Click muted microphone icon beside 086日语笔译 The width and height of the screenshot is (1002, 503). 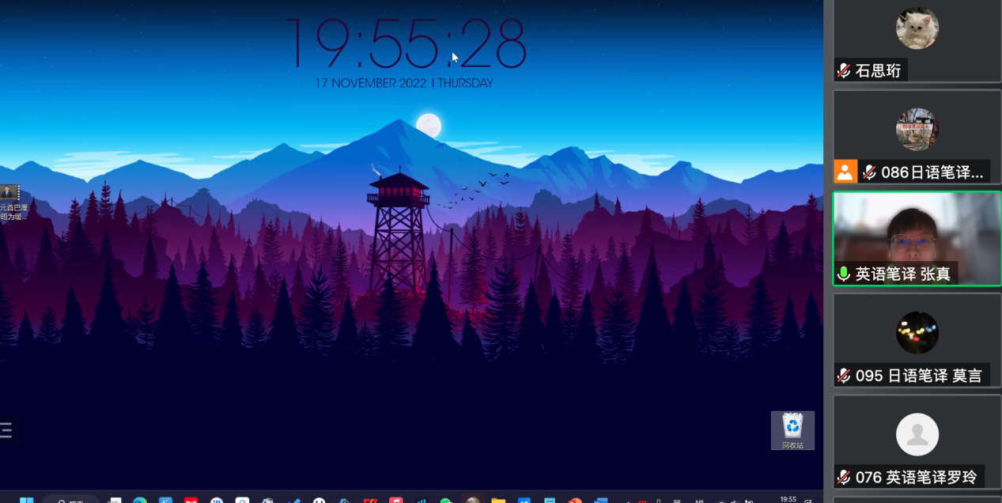[869, 172]
